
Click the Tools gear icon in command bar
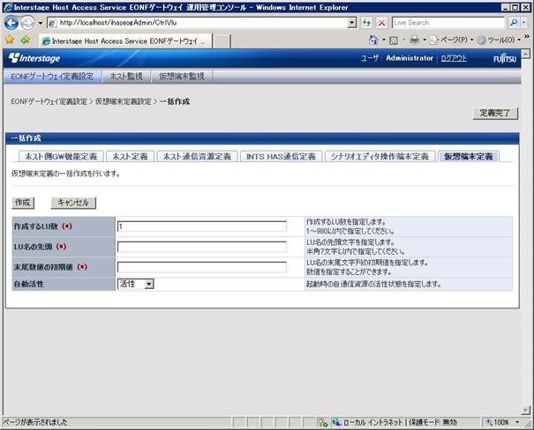point(481,41)
